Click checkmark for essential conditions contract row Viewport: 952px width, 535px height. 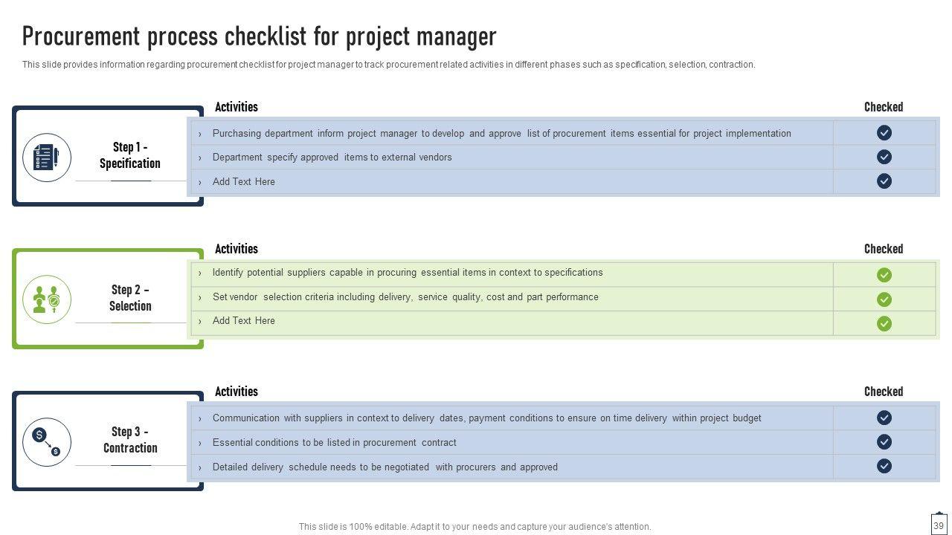click(x=884, y=442)
